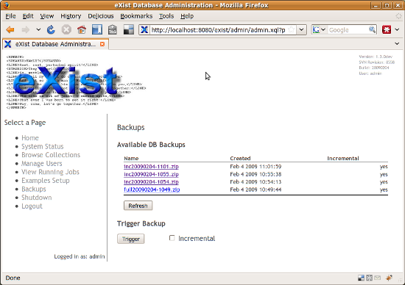Download inc20090204-1055.zip backup

pos(151,174)
